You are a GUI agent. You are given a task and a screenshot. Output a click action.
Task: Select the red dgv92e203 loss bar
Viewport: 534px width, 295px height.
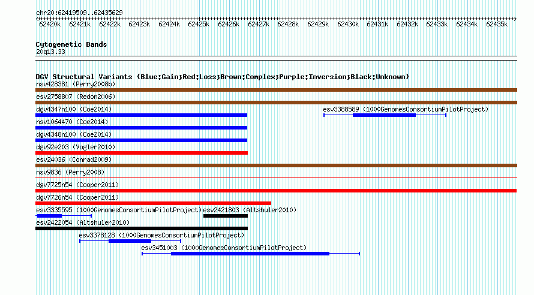coord(142,153)
